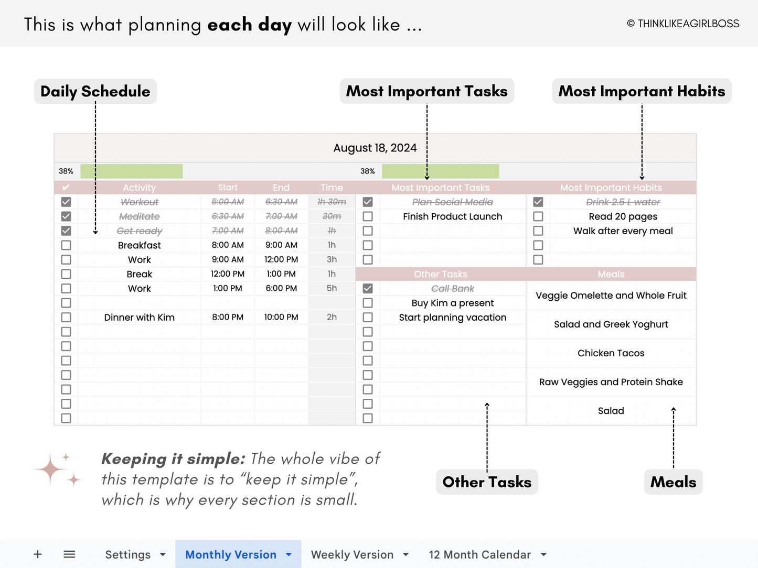Check off 'Buy Kim a present'
The width and height of the screenshot is (758, 568).
pyautogui.click(x=367, y=303)
